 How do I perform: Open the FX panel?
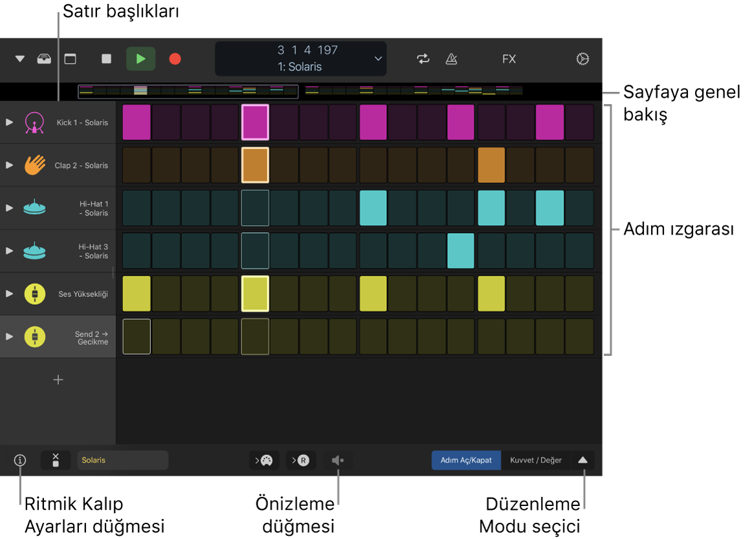(509, 59)
